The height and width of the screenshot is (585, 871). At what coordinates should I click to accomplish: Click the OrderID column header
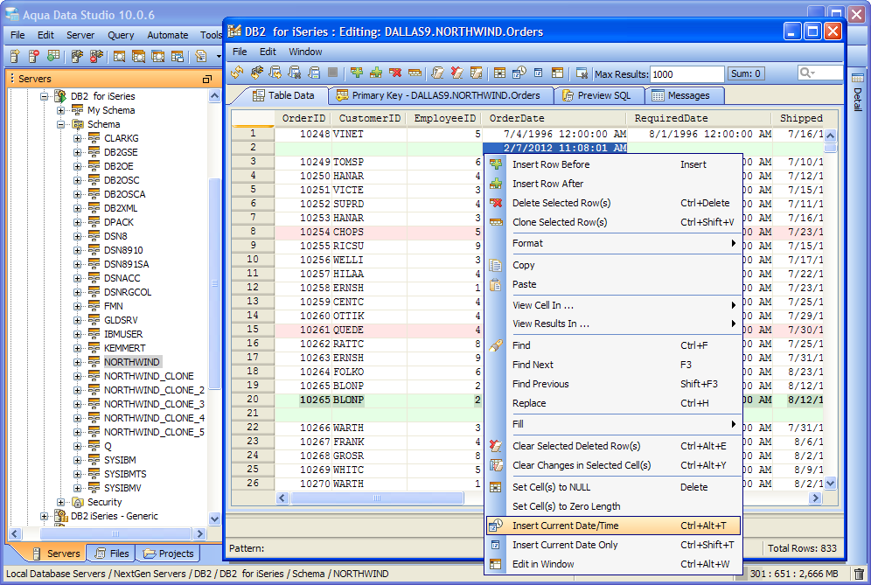click(303, 118)
